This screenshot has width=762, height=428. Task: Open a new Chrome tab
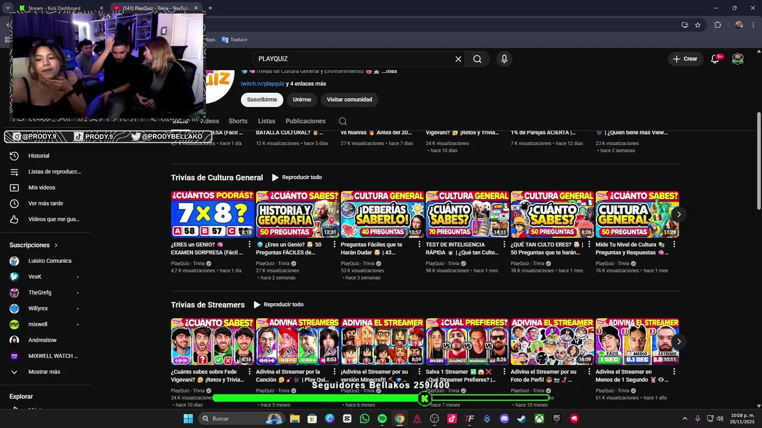[210, 8]
